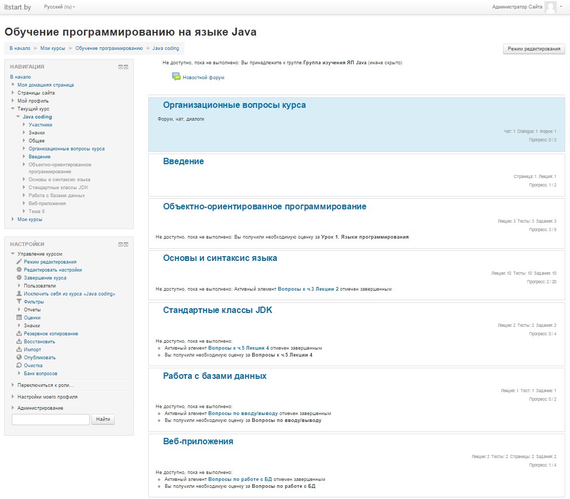The width and height of the screenshot is (570, 499).
Task: Expand Банк вопросов in settings
Action: tap(19, 374)
